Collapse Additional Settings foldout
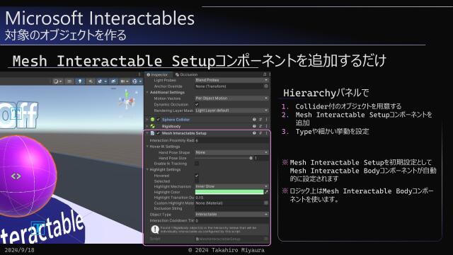This screenshot has height=255, width=453. click(x=147, y=92)
